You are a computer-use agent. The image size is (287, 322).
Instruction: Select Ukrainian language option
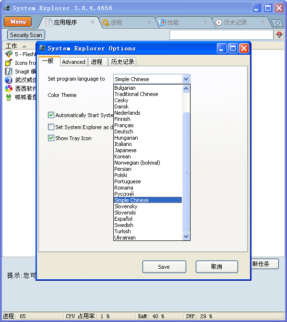[148, 238]
